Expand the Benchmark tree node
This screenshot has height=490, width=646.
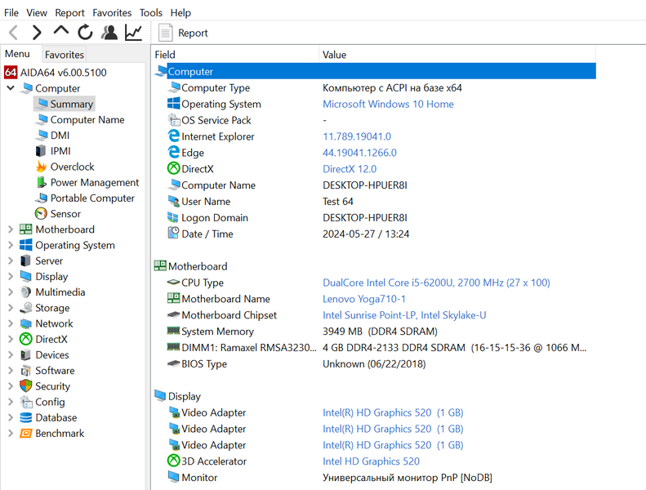[x=11, y=433]
